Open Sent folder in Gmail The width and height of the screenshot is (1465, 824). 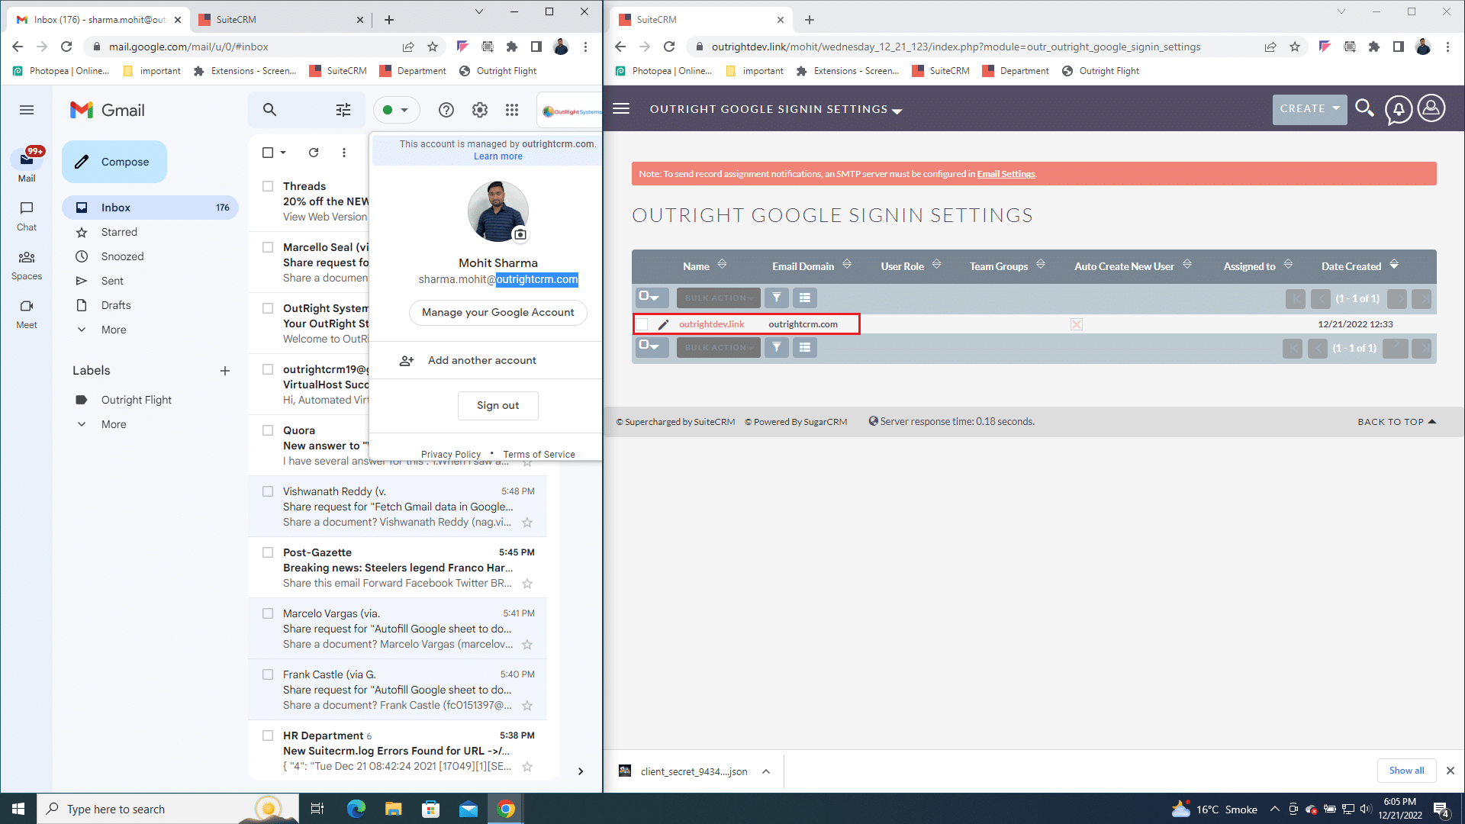[x=112, y=281]
